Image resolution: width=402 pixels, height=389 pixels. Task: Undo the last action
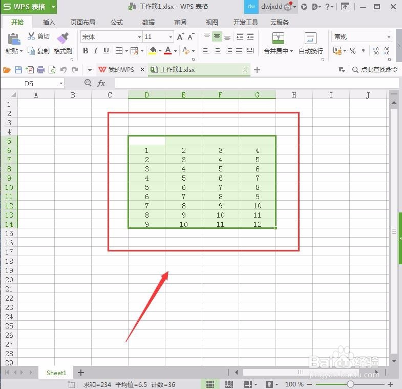coord(64,70)
